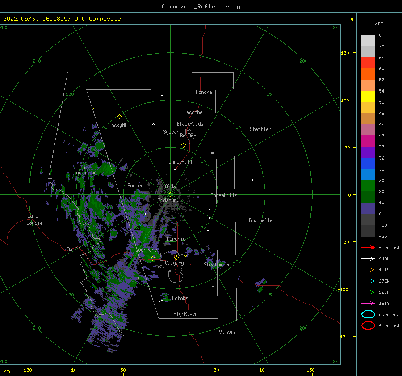
Task: Click the yellow diamond marker under Cochrane
Action: pyautogui.click(x=153, y=258)
